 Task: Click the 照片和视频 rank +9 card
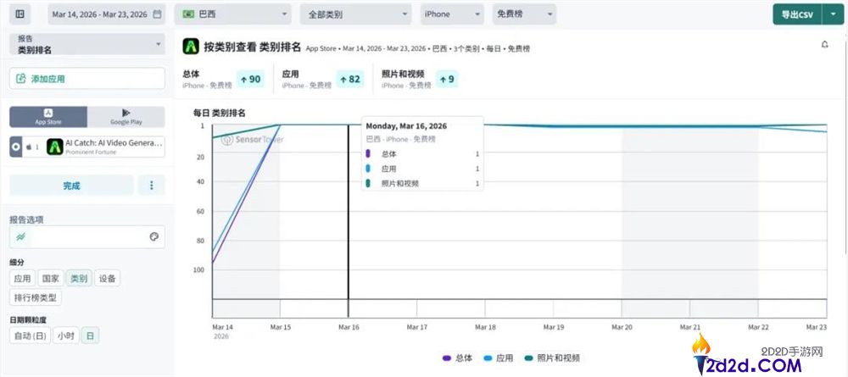point(420,80)
